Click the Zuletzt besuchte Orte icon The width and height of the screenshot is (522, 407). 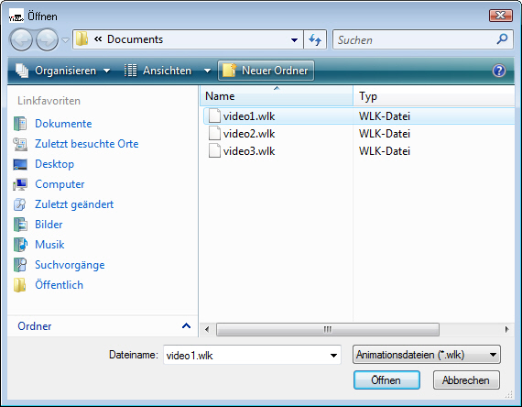coord(20,144)
